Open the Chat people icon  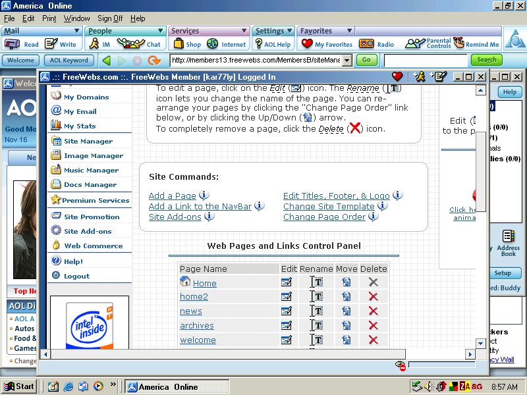[130, 43]
